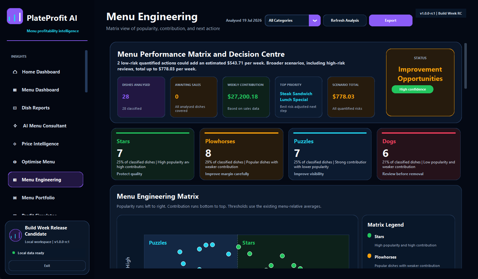478x279 pixels.
Task: Click Improve visibility text in Puzzles card
Action: 309,174
